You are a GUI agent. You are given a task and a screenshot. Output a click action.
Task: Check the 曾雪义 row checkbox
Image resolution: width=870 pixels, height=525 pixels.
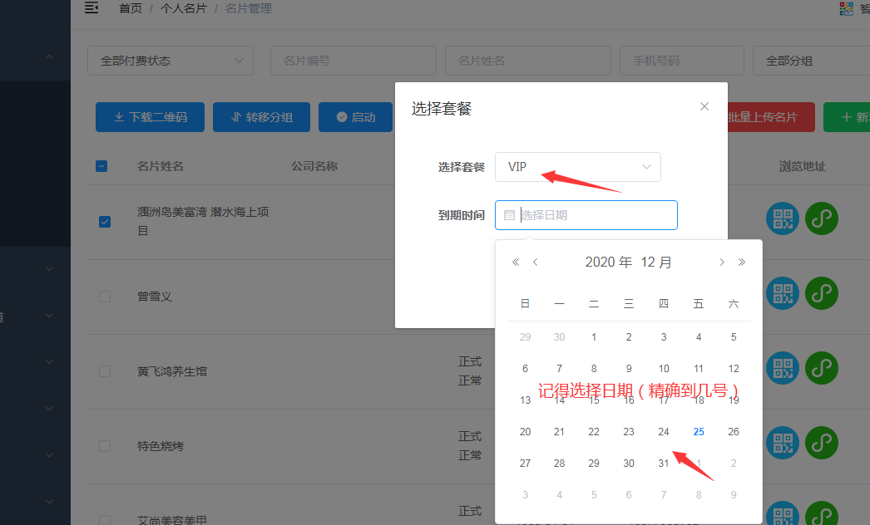point(105,297)
